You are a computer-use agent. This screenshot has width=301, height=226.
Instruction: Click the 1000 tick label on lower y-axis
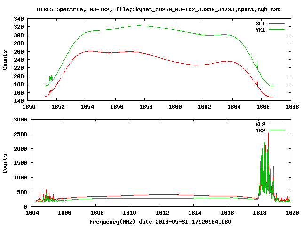pos(20,178)
